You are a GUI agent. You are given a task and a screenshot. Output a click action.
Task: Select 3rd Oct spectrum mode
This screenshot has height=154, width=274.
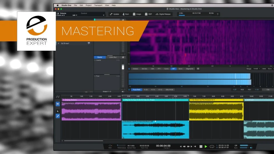coord(144,69)
